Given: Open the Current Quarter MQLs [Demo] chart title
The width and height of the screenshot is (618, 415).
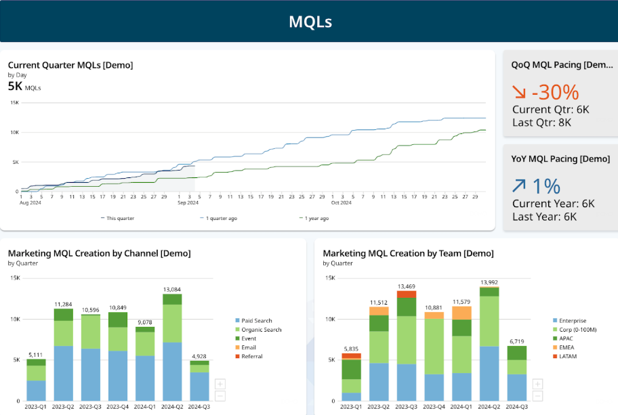Looking at the screenshot, I should click(x=70, y=65).
